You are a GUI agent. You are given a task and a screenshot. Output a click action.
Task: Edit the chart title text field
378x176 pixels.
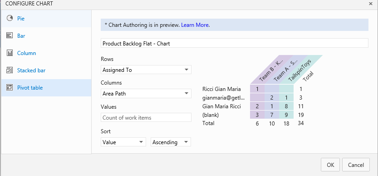click(234, 44)
